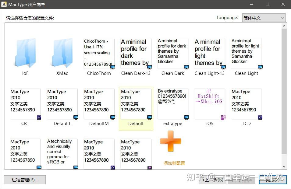Select the iOS HotShift profile
The width and height of the screenshot is (291, 189).
pos(210,103)
